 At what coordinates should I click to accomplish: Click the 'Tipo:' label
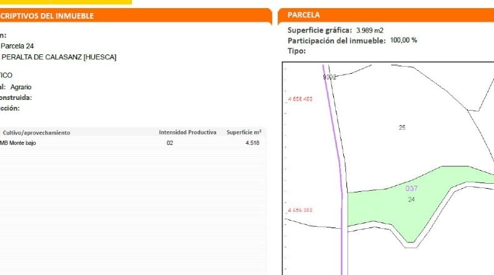pos(296,51)
